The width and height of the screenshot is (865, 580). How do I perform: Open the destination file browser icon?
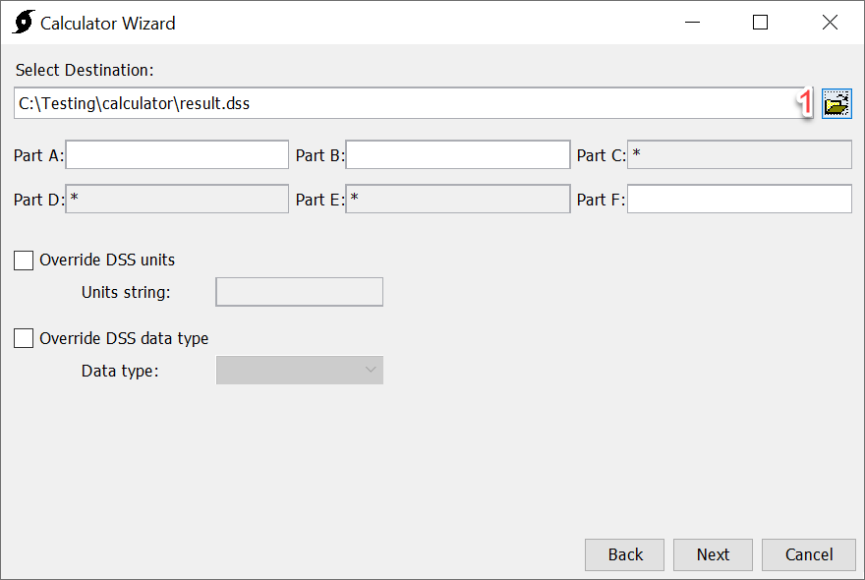pyautogui.click(x=836, y=103)
